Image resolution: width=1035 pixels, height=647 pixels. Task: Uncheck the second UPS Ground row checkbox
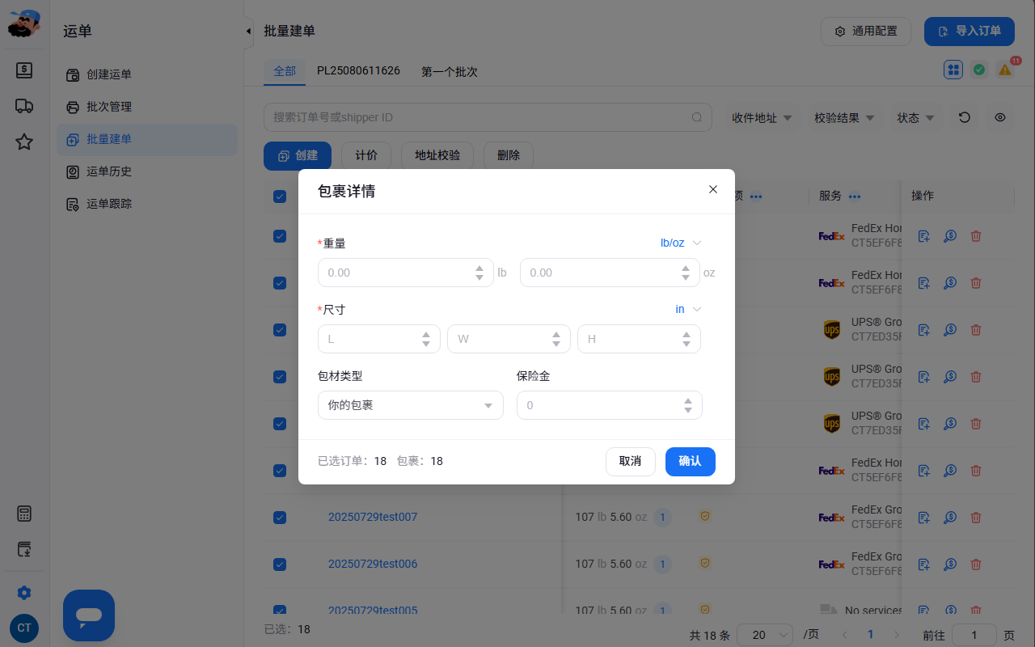280,377
